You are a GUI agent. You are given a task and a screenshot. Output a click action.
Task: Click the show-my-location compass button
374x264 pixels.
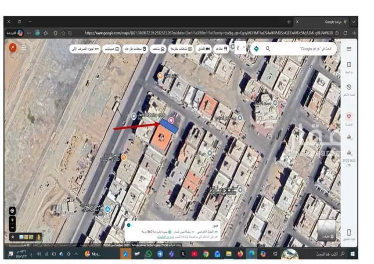pyautogui.click(x=12, y=210)
